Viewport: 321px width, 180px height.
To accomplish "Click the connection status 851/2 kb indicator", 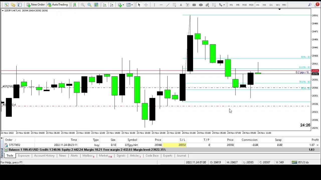I will pos(300,162).
